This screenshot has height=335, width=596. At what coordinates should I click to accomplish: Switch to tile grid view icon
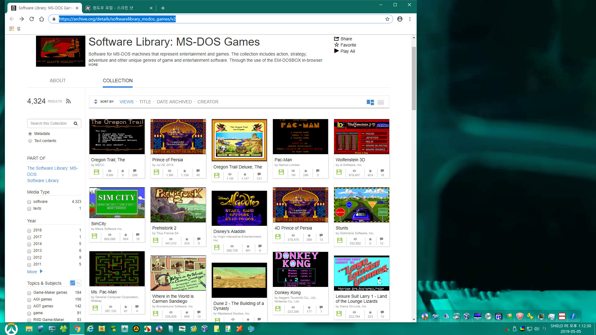coord(370,102)
